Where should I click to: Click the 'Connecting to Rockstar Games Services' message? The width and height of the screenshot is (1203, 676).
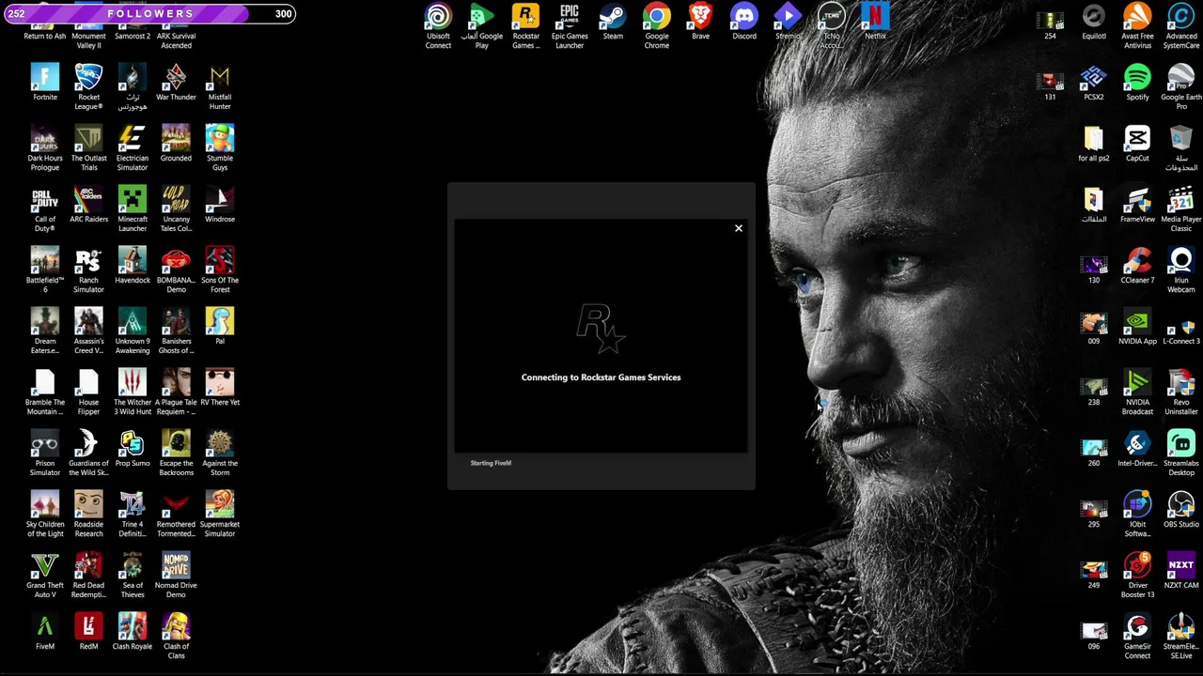point(601,377)
